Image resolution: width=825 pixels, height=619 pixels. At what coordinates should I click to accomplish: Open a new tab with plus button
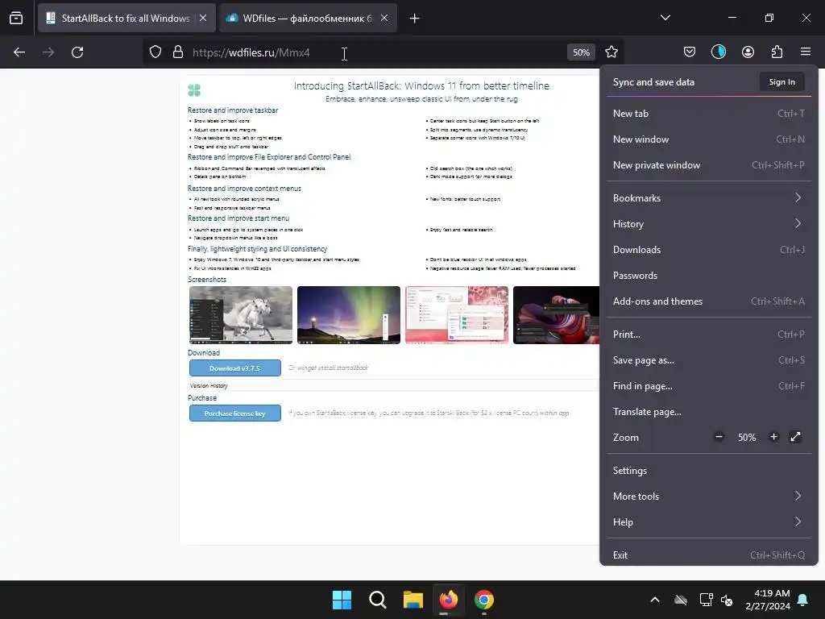pos(415,19)
